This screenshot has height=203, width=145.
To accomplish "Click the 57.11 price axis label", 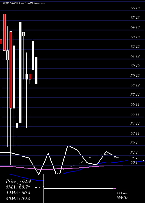I will click(x=135, y=95).
